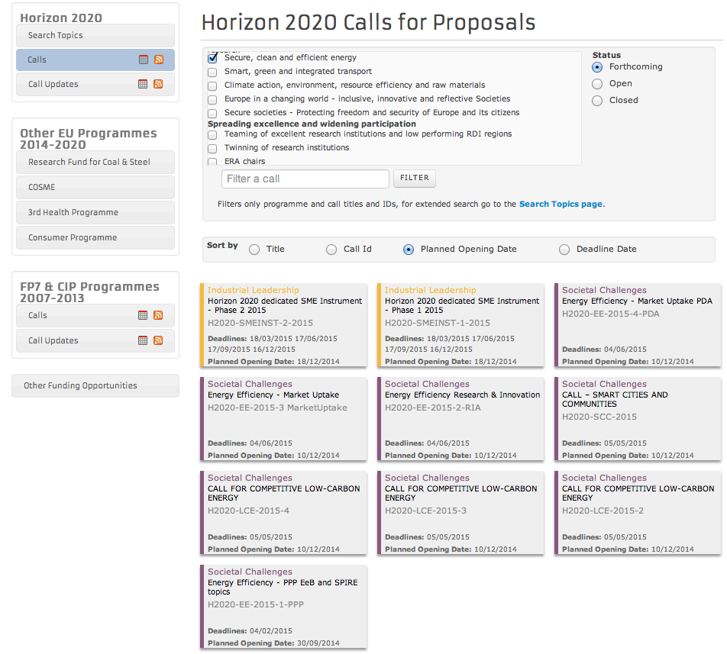
Task: Sort calls by Title
Action: tap(254, 250)
